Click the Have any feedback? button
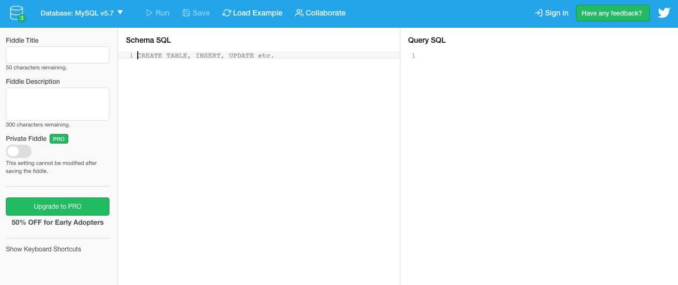This screenshot has width=678, height=285. pos(612,13)
